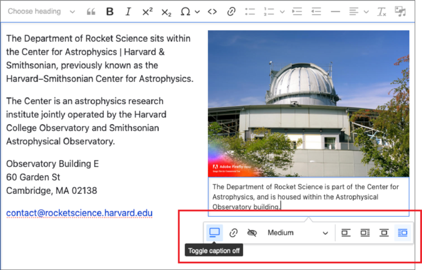This screenshot has width=422, height=270.
Task: Create a numbered list
Action: pos(268,12)
